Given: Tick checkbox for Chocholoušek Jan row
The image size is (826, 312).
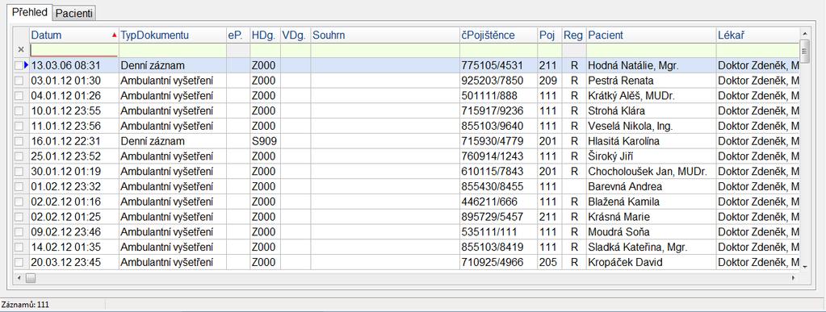Looking at the screenshot, I should tap(19, 172).
